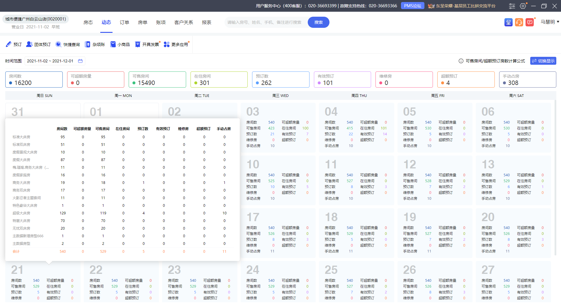This screenshot has height=304, width=561.
Task: Click the 标准大床房 row label
Action: [21, 137]
